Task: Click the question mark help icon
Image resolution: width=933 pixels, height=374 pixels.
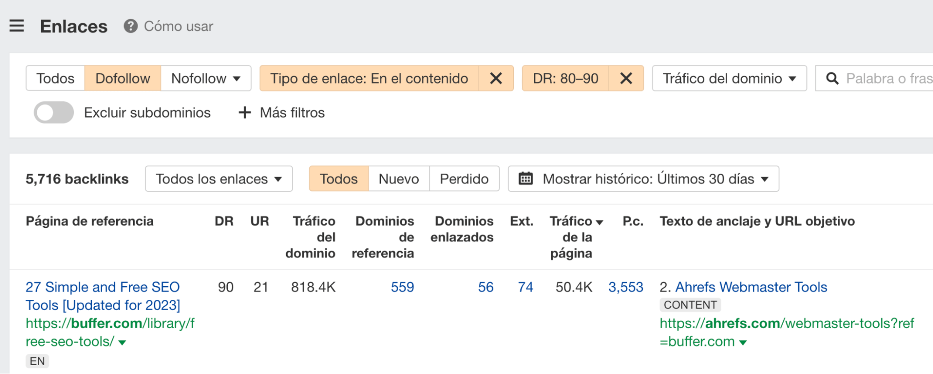Action: click(131, 26)
